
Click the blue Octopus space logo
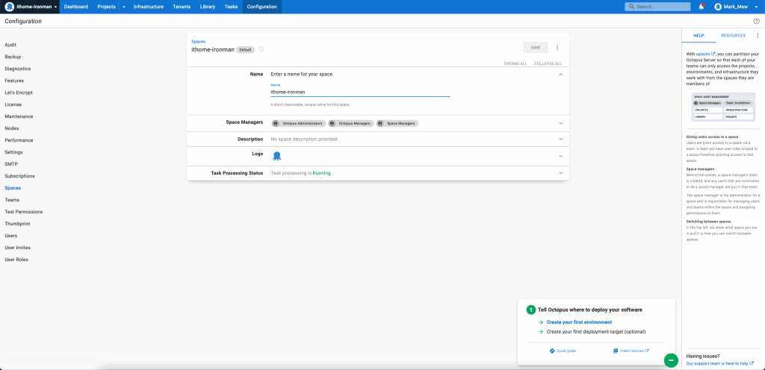(x=276, y=156)
